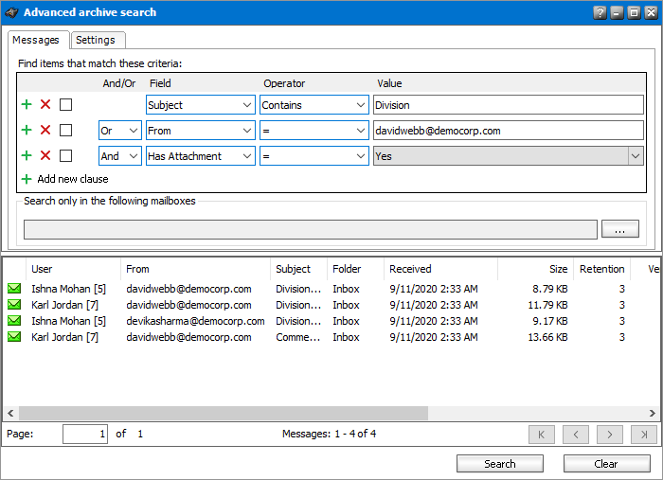Image resolution: width=663 pixels, height=480 pixels.
Task: Click the help question mark in title bar
Action: tap(600, 13)
